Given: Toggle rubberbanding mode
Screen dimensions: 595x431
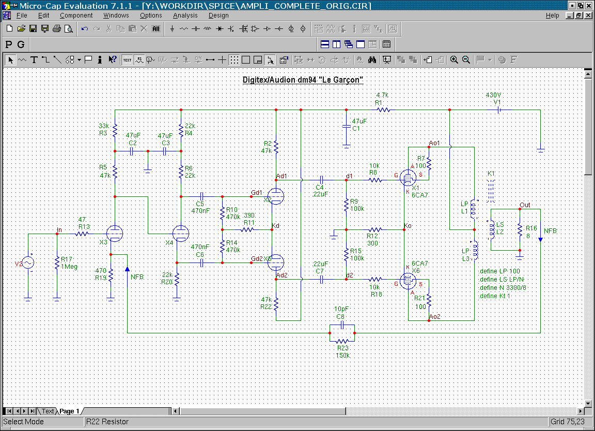Looking at the screenshot, I should tap(270, 59).
